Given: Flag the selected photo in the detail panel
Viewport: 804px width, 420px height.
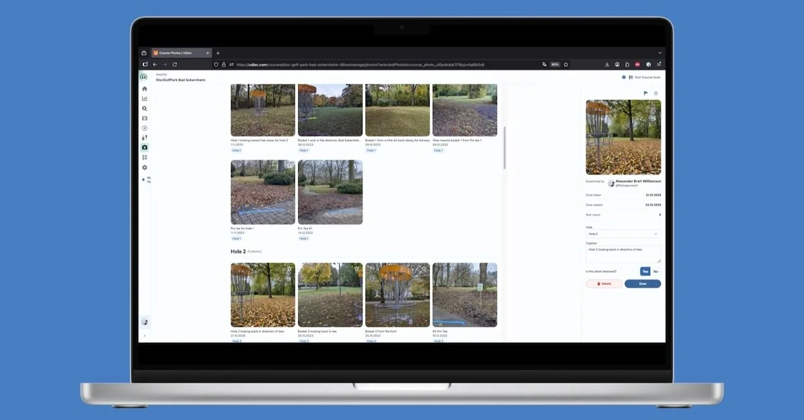Looking at the screenshot, I should (645, 92).
